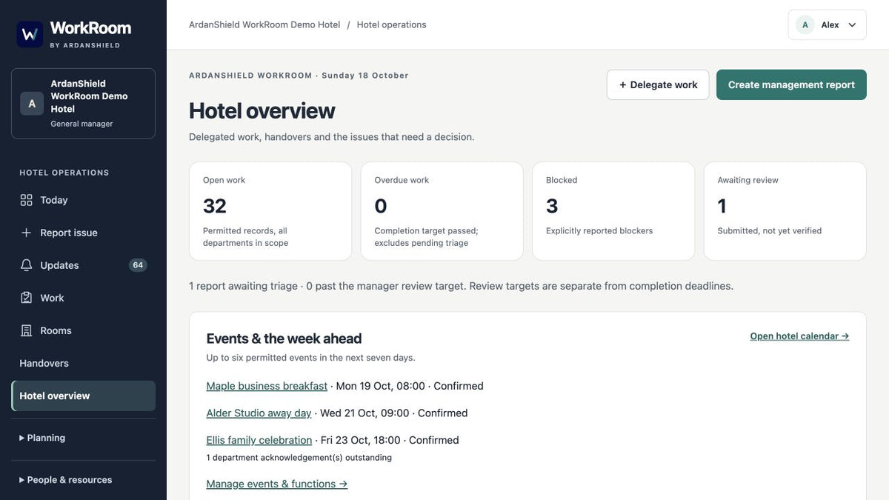The height and width of the screenshot is (500, 889).
Task: Click the Hotel overview page heading
Action: (x=262, y=110)
